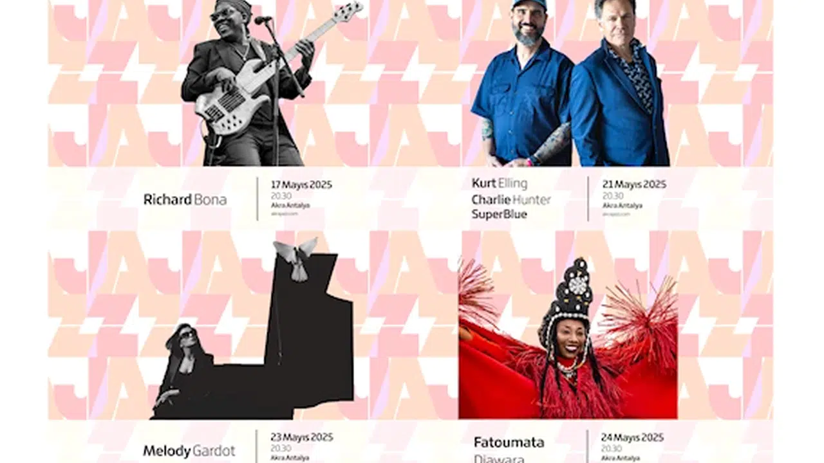
Task: Open website link below Richard Bona's venue
Action: click(x=284, y=213)
